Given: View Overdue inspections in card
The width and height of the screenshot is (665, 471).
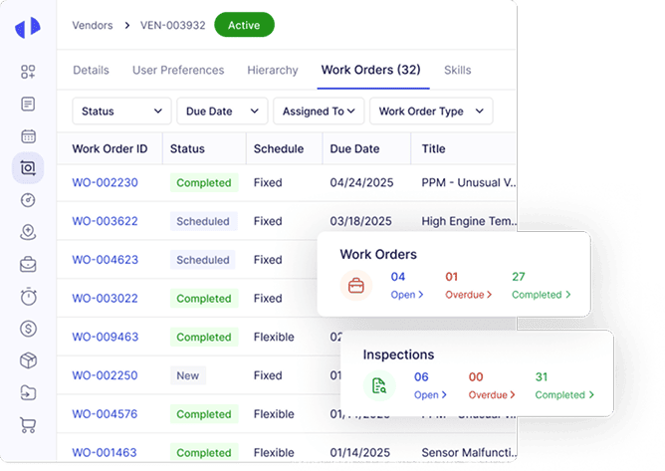Looking at the screenshot, I should pos(492,394).
